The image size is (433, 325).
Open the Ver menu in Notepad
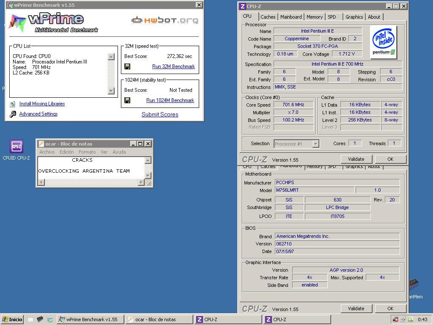click(x=104, y=152)
